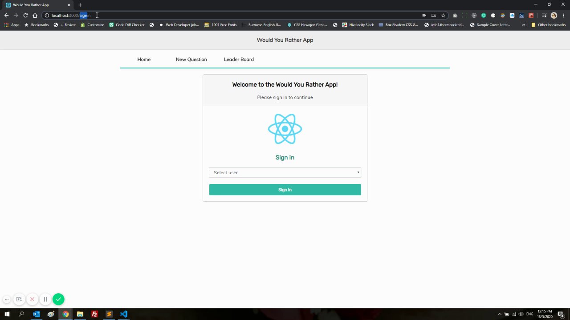Open the Bookmarks folder in bookmarks bar

[x=37, y=25]
